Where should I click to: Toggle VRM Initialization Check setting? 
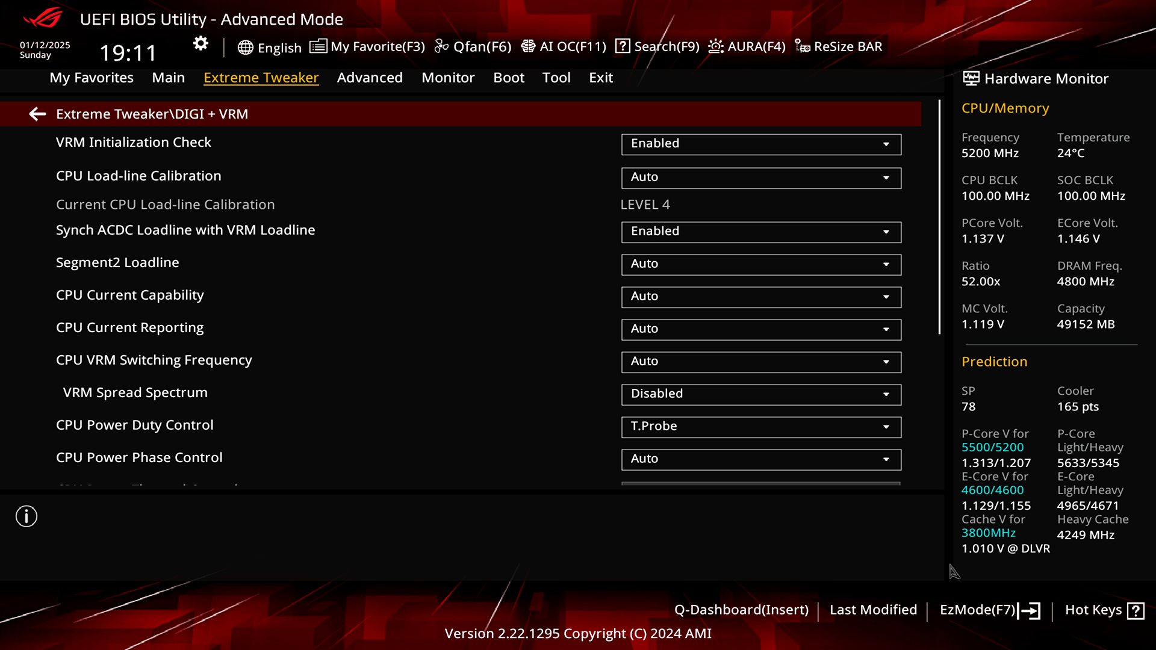[x=760, y=143]
